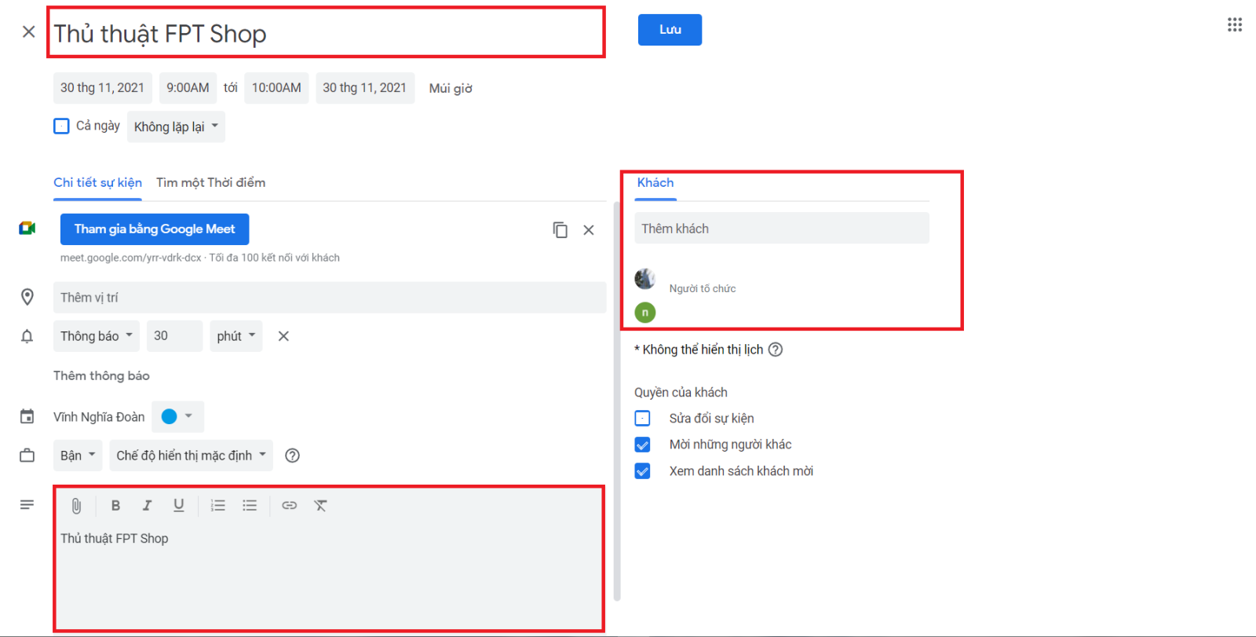Uncheck Mời những người khác permission
Image resolution: width=1256 pixels, height=637 pixels.
(642, 445)
